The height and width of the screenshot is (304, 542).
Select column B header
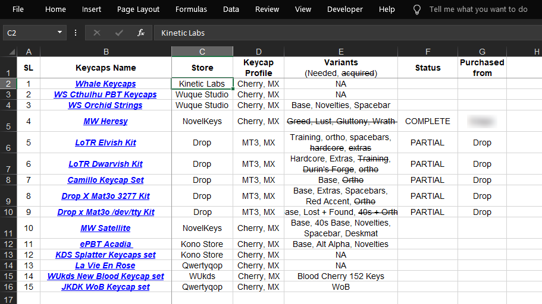[106, 52]
